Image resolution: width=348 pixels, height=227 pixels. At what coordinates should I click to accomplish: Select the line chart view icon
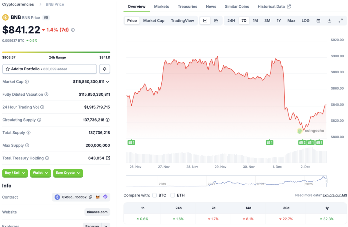coord(205,20)
